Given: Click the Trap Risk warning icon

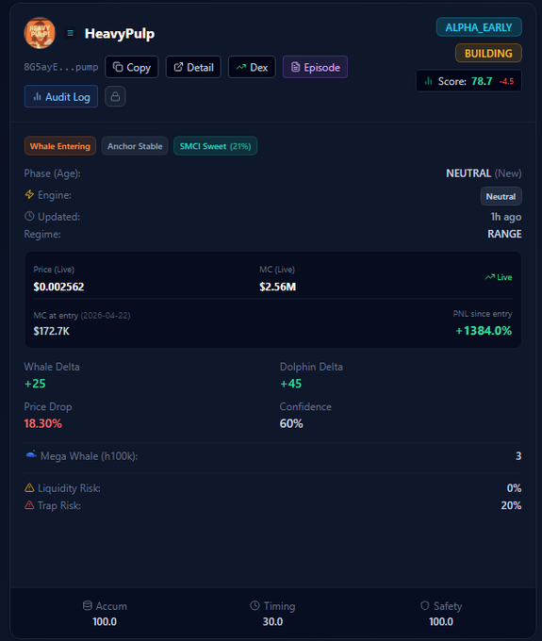Looking at the screenshot, I should 29,505.
